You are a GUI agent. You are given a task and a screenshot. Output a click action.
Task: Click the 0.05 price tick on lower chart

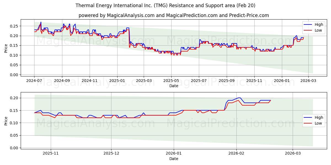pyautogui.click(x=14, y=136)
